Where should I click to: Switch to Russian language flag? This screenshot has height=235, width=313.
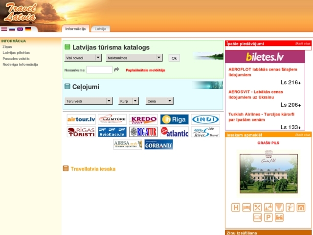(x=12, y=29)
